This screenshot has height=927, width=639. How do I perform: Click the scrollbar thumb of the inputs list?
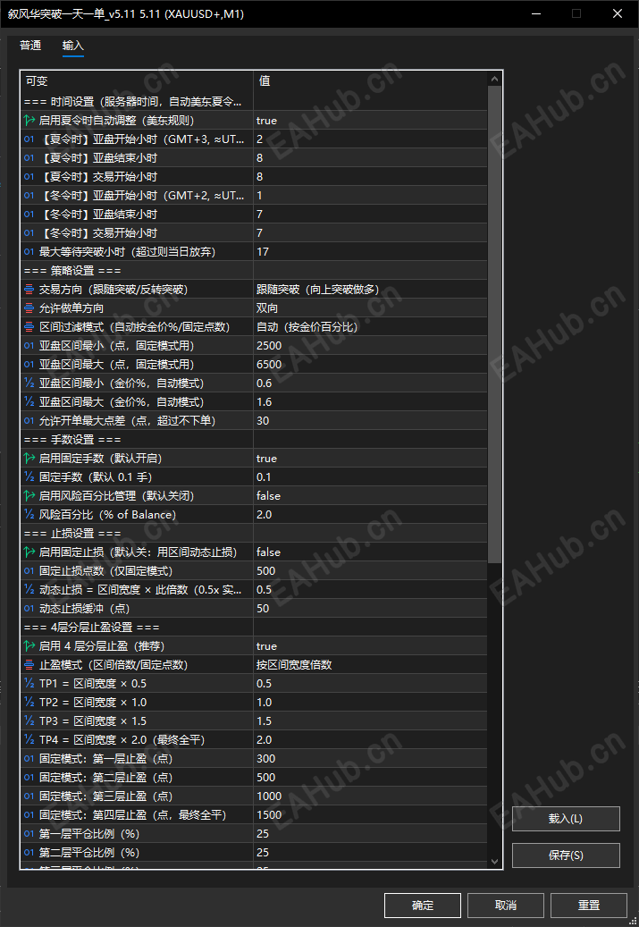[x=495, y=324]
